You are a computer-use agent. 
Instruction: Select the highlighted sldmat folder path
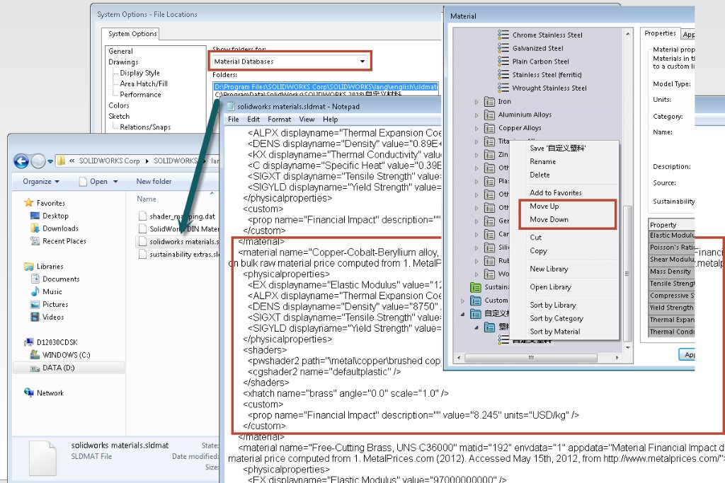pos(326,87)
